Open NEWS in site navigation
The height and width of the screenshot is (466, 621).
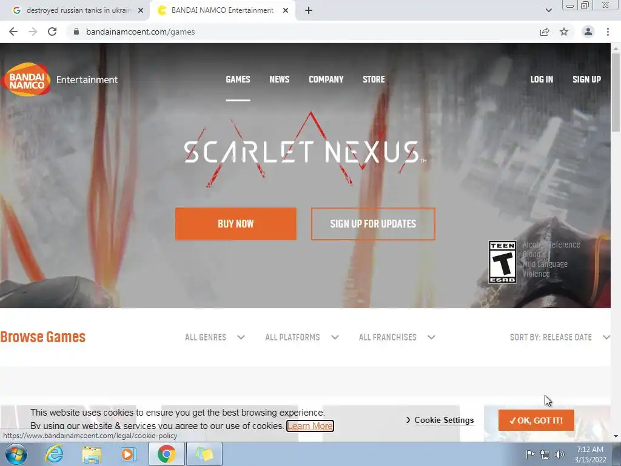(x=280, y=79)
